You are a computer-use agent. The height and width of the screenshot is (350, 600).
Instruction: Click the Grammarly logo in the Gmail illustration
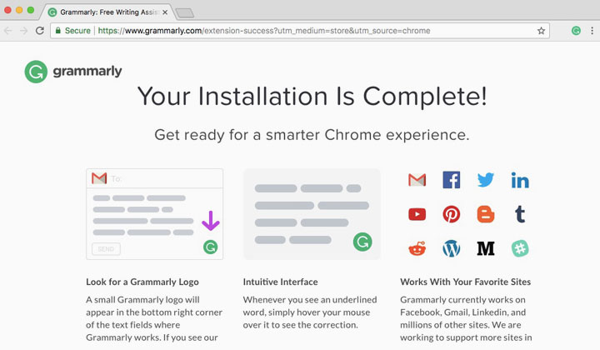(211, 247)
